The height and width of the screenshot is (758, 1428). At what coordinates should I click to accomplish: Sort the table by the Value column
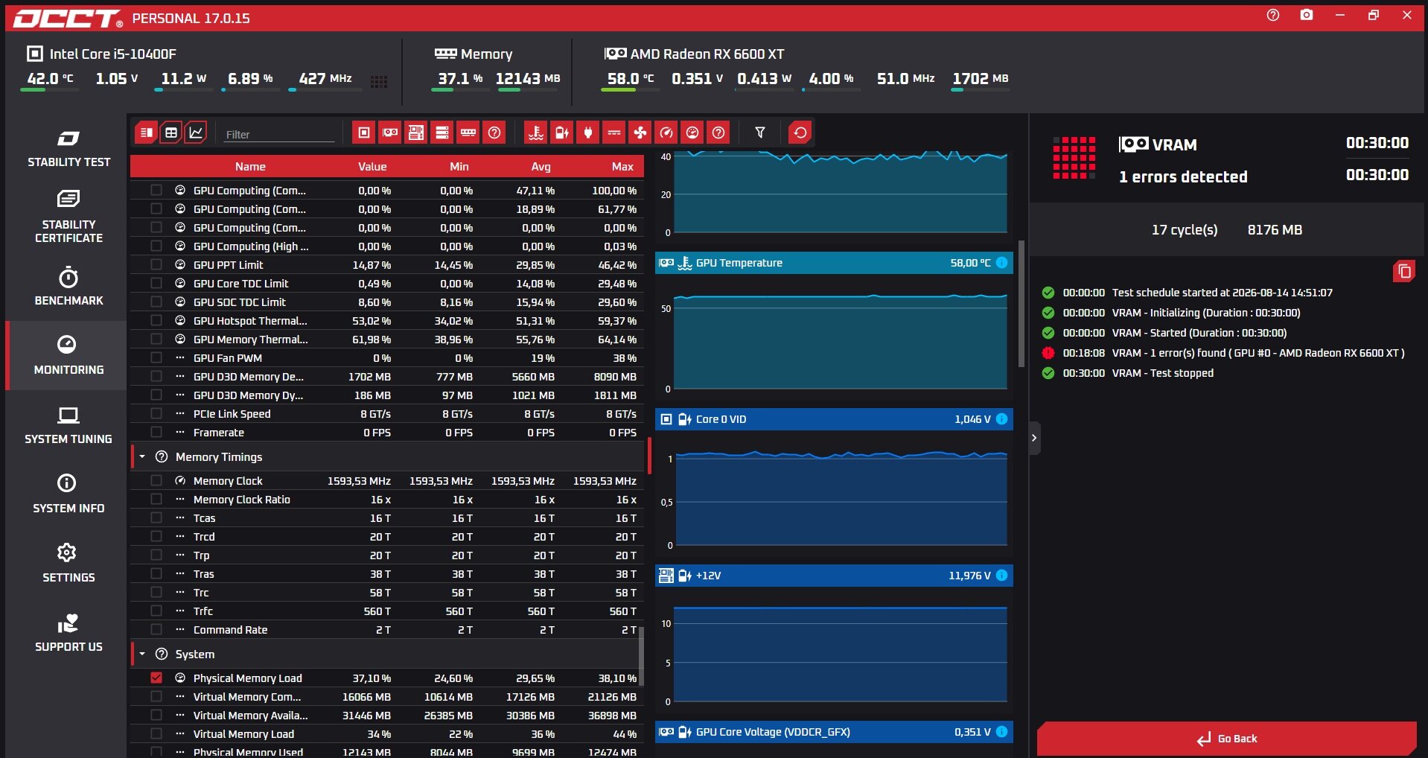click(372, 166)
